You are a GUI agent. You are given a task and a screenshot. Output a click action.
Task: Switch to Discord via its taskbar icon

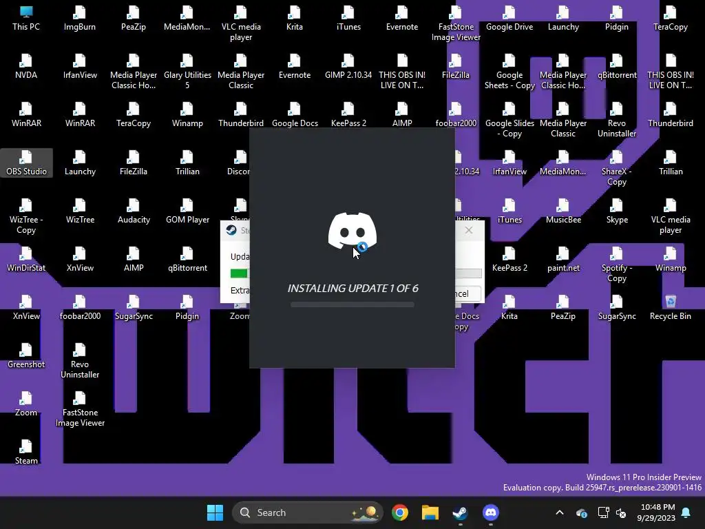point(490,512)
